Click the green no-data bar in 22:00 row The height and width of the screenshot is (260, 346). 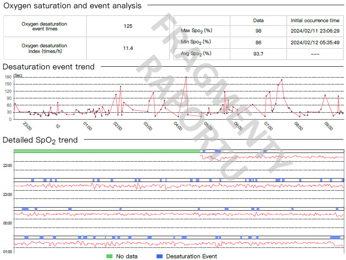tap(107, 151)
